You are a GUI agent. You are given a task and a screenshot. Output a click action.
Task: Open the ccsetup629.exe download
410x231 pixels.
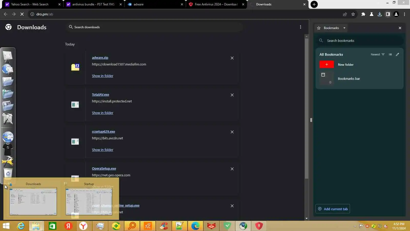click(104, 132)
